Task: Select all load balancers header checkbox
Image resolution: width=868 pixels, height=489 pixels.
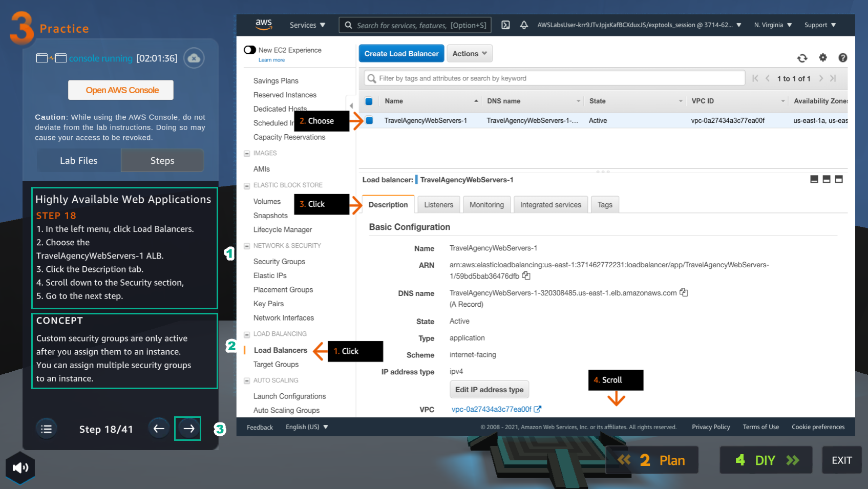Action: coord(369,101)
